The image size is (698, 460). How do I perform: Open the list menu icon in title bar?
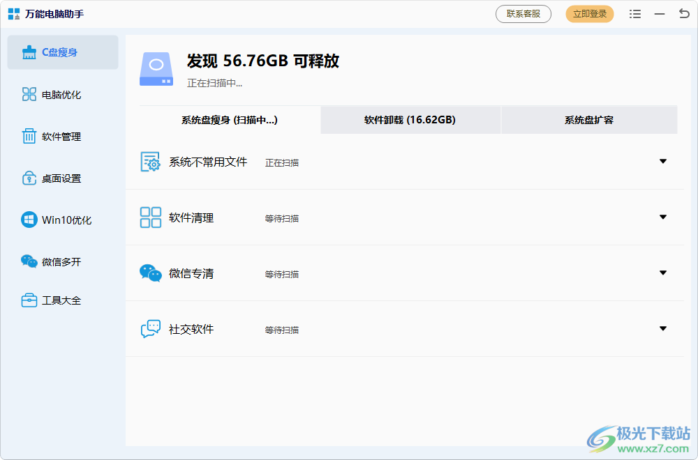(634, 14)
